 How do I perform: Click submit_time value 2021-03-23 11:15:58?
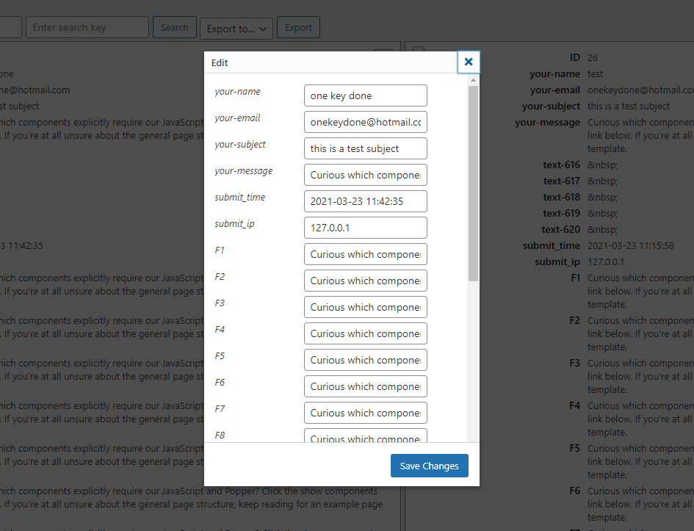pyautogui.click(x=631, y=245)
